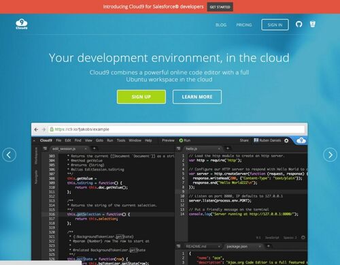Advance carousel with right arrow
340x265 pixels.
pos(330,155)
